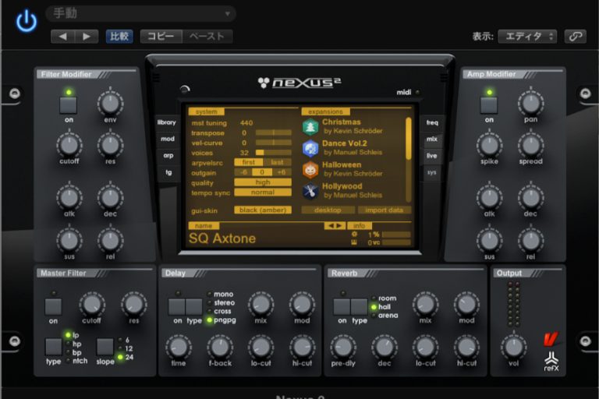The height and width of the screenshot is (399, 599).
Task: Click the Amp Modifier spread knob
Action: click(x=530, y=144)
